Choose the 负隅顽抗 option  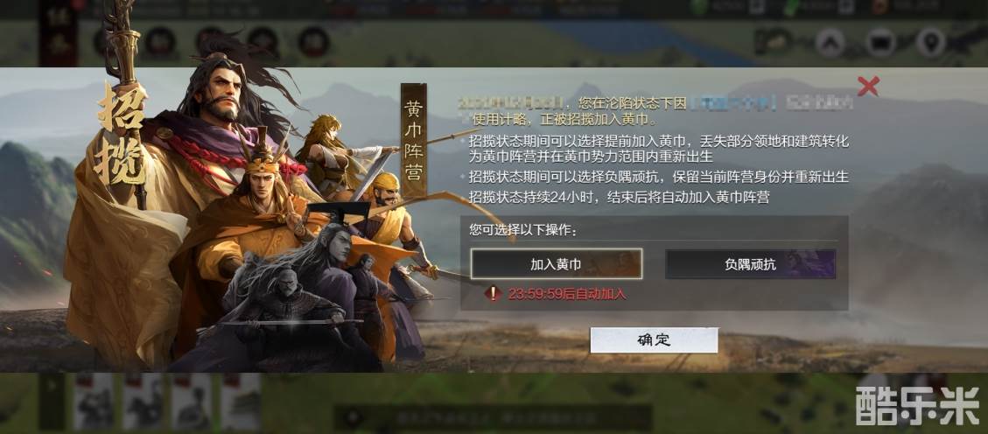(751, 264)
